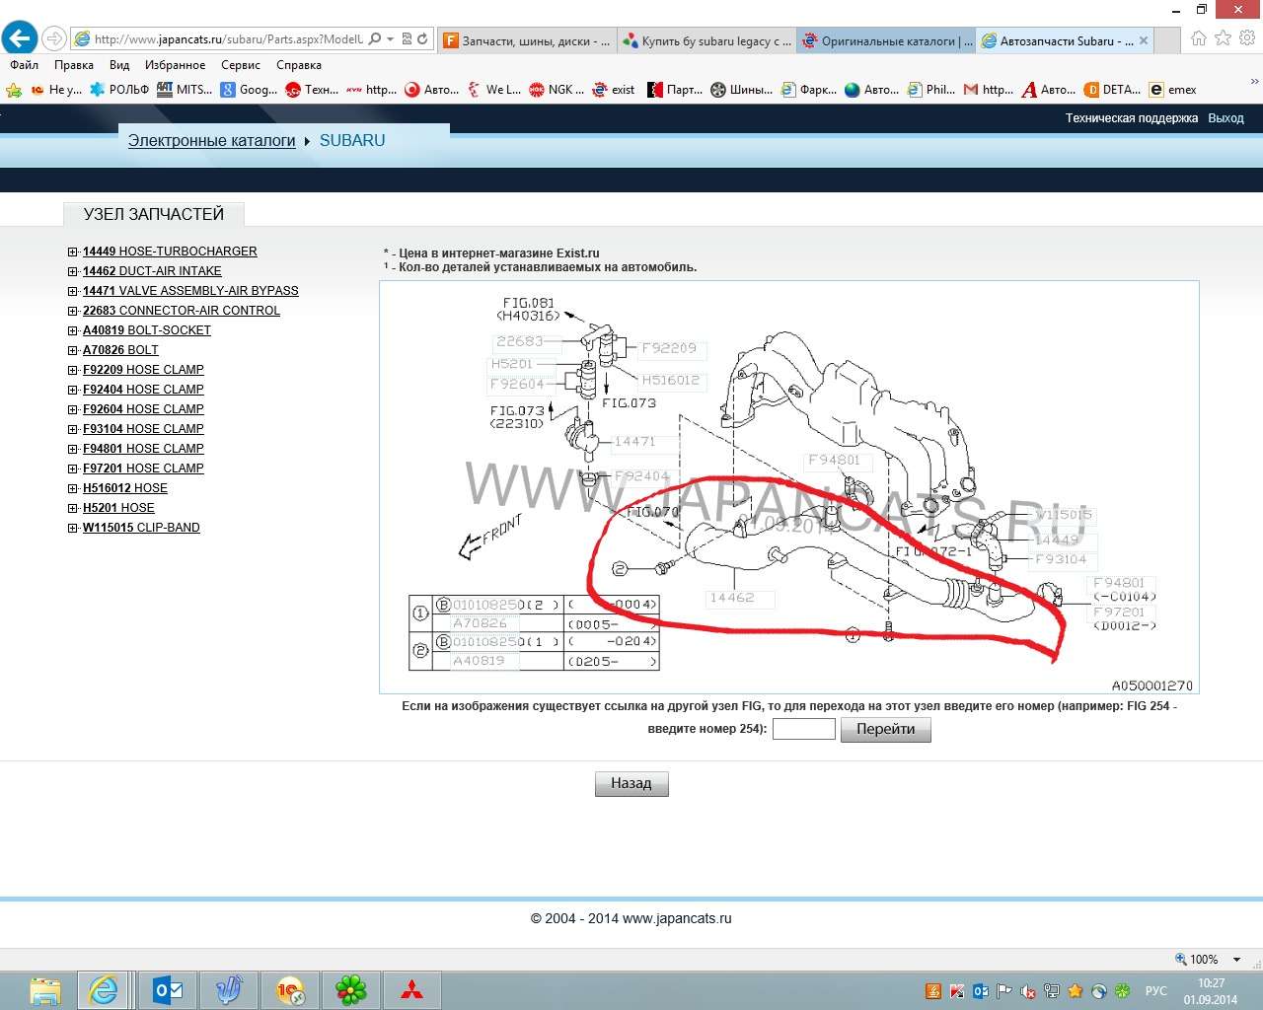Open Outlook from the taskbar
This screenshot has width=1263, height=1010.
click(168, 989)
